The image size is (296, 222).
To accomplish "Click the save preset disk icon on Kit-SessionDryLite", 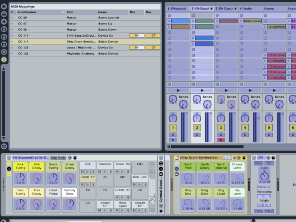I will [x=75, y=158].
